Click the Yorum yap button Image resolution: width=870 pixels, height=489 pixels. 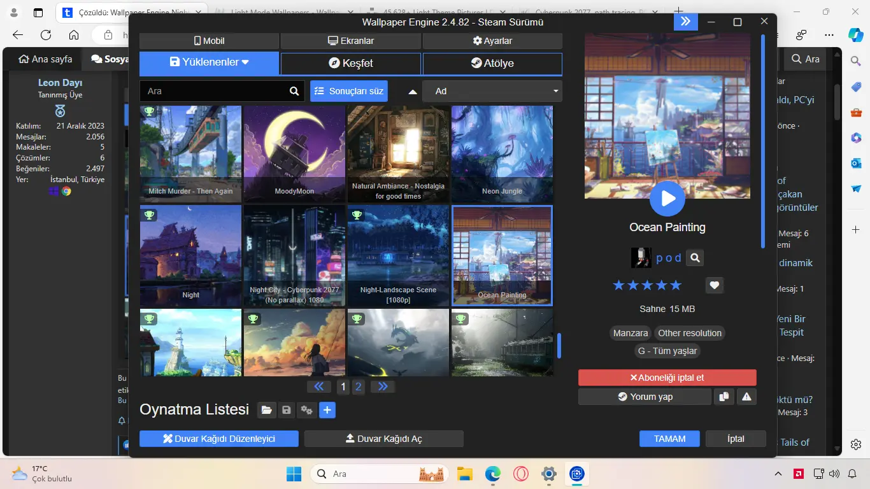tap(645, 397)
